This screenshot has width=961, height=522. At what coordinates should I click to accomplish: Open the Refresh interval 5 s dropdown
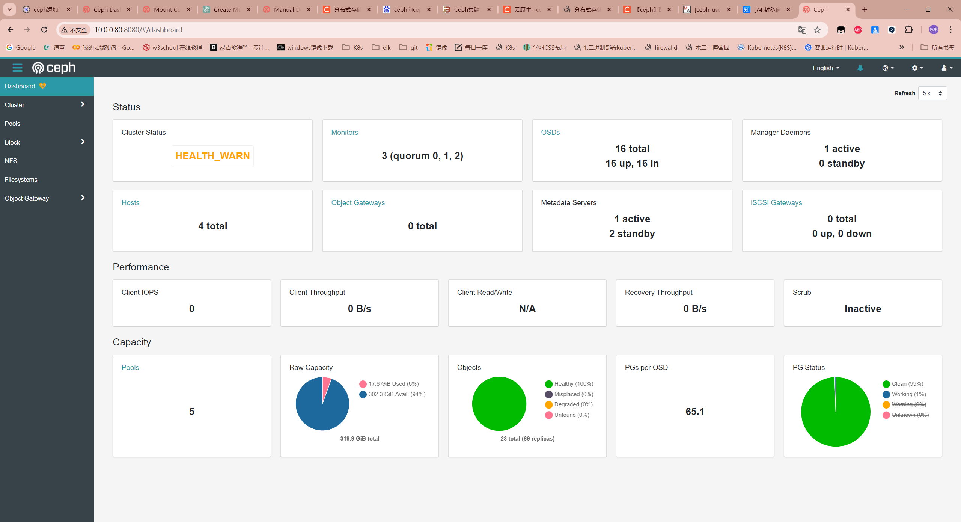click(x=932, y=93)
